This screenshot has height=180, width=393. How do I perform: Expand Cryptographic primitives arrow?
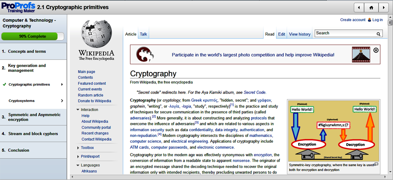(62, 84)
